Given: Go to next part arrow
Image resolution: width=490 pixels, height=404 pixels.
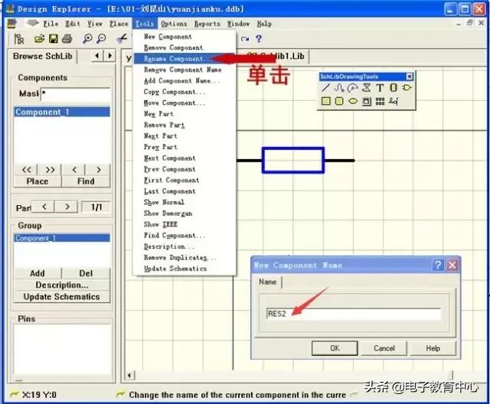Looking at the screenshot, I should click(67, 207).
